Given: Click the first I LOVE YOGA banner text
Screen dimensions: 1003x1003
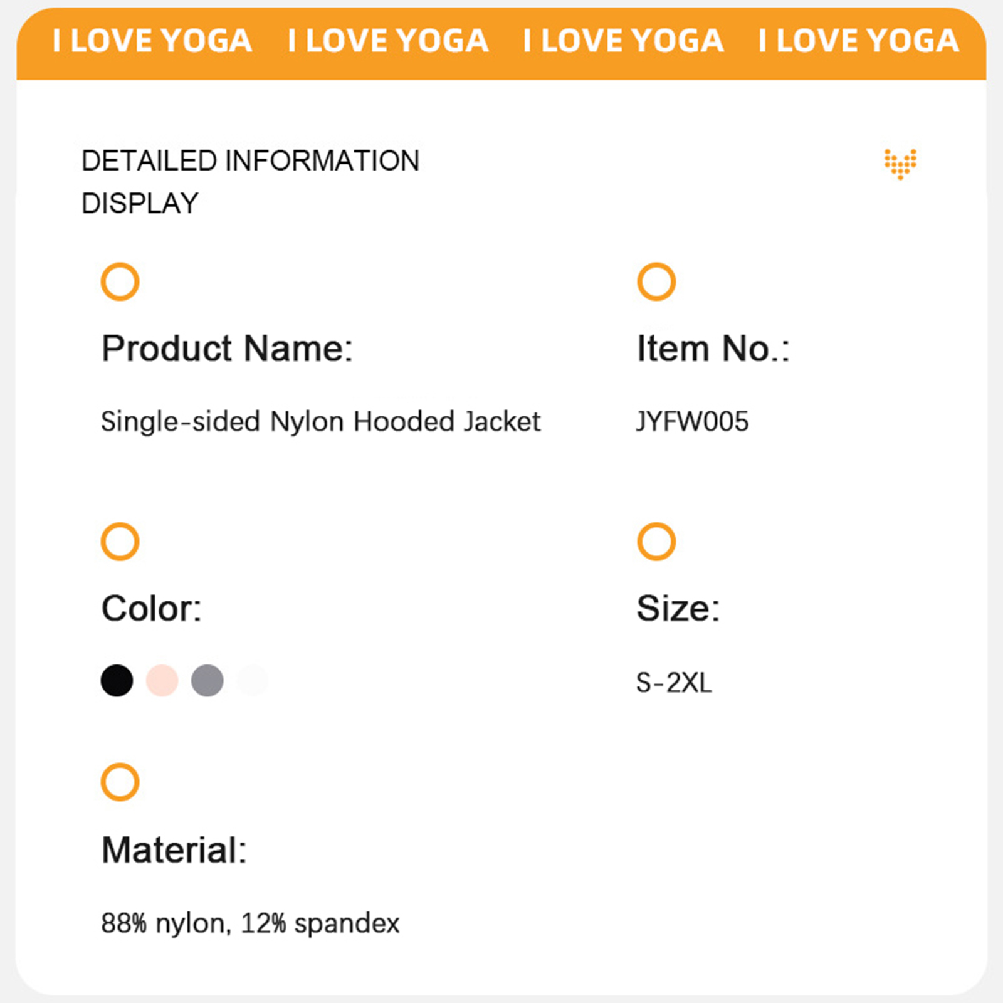Looking at the screenshot, I should pyautogui.click(x=152, y=41).
